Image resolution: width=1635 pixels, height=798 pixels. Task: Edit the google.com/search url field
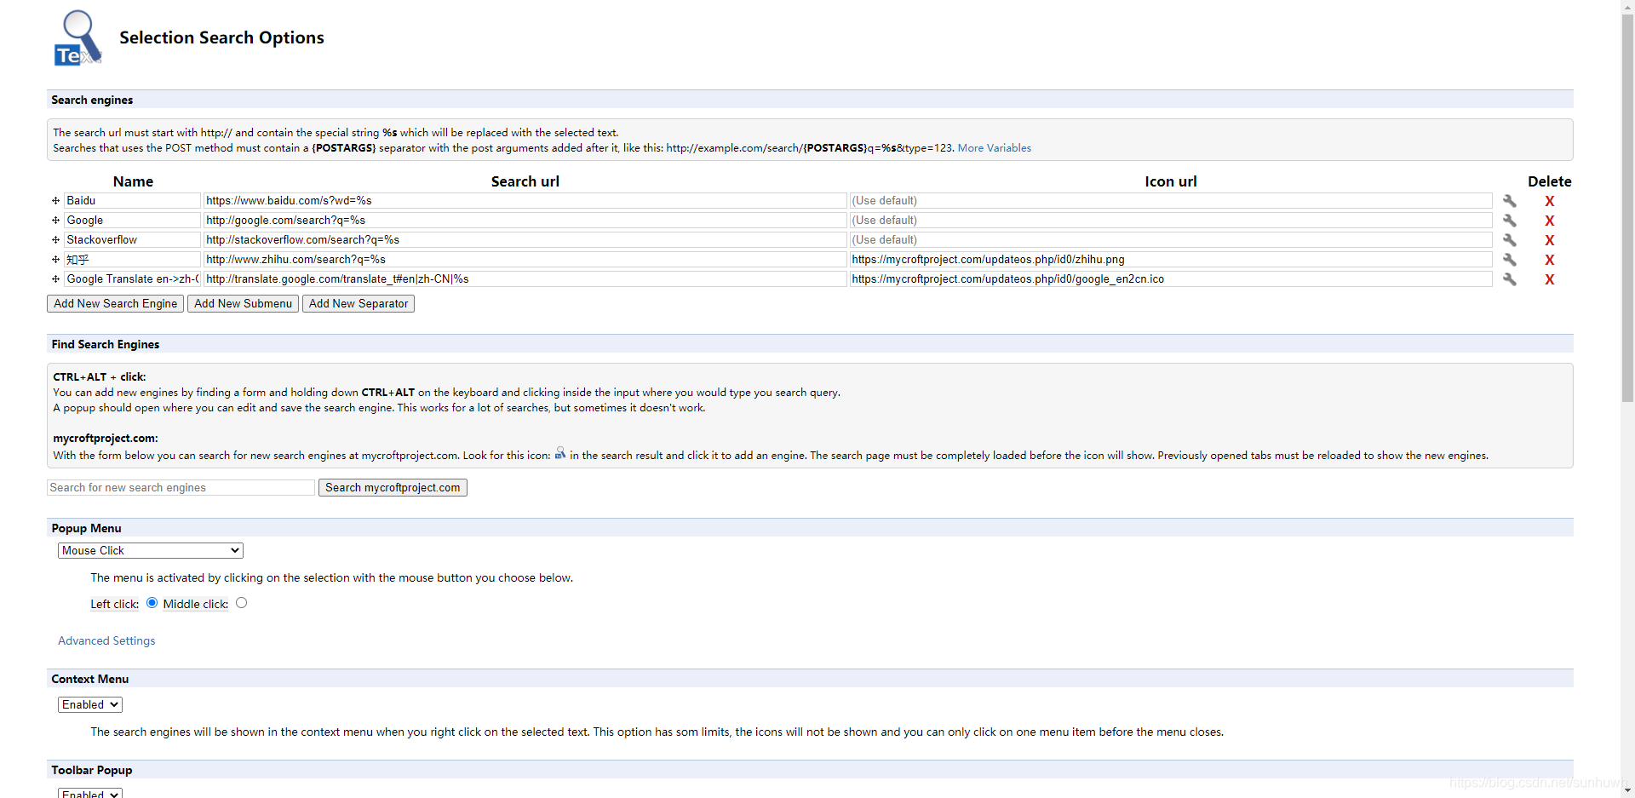pos(525,221)
